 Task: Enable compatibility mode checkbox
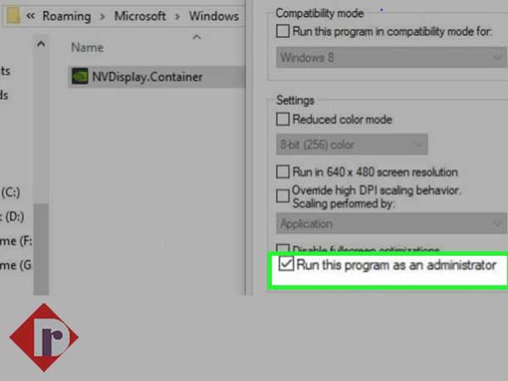(283, 31)
